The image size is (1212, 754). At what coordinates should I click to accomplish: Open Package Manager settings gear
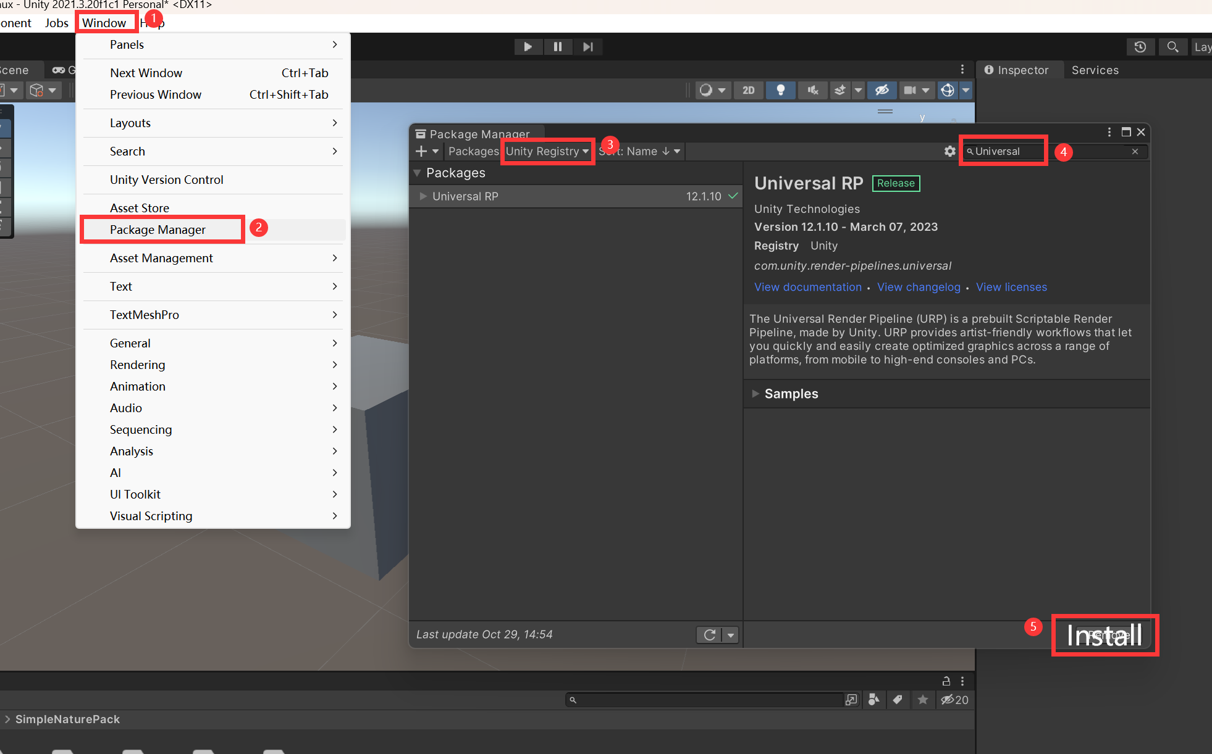pyautogui.click(x=949, y=151)
